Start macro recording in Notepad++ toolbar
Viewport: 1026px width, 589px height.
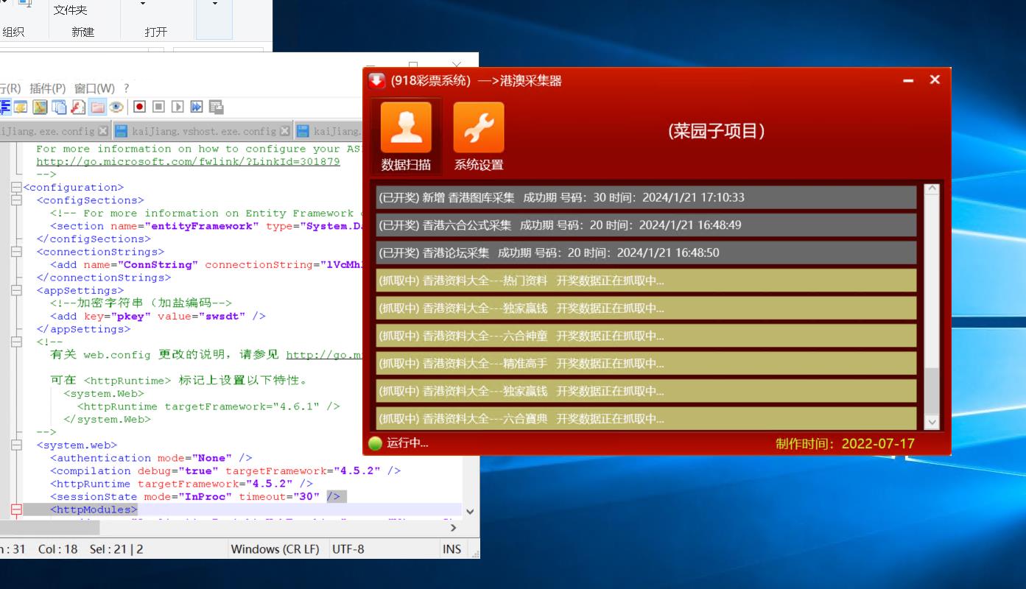(139, 107)
